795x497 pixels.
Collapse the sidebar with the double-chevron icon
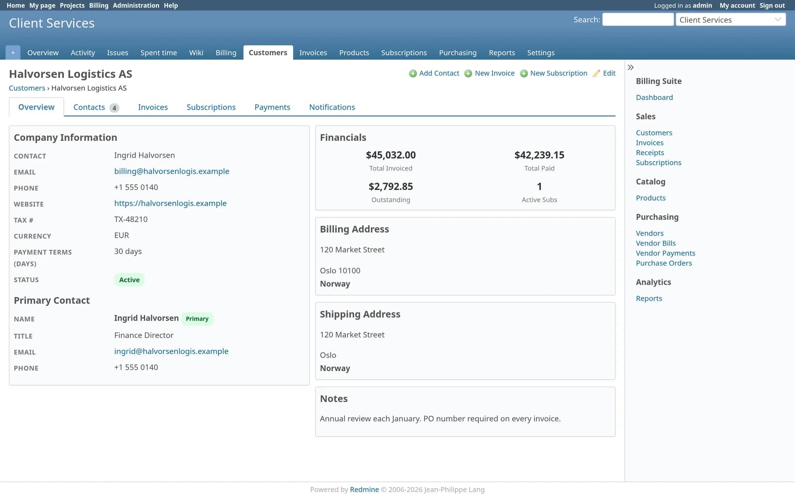point(631,68)
